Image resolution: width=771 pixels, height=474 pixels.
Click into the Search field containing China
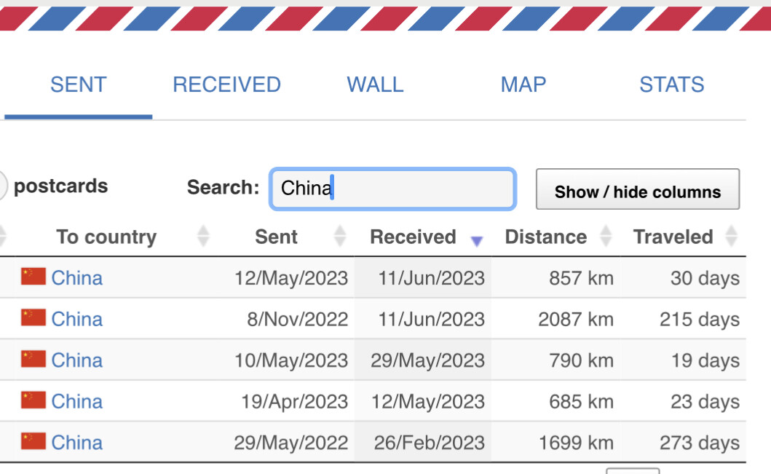pos(392,189)
